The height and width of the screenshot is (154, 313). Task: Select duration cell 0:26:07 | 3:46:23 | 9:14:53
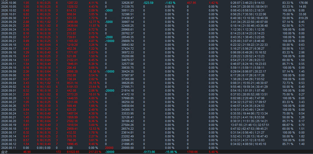tap(247, 3)
